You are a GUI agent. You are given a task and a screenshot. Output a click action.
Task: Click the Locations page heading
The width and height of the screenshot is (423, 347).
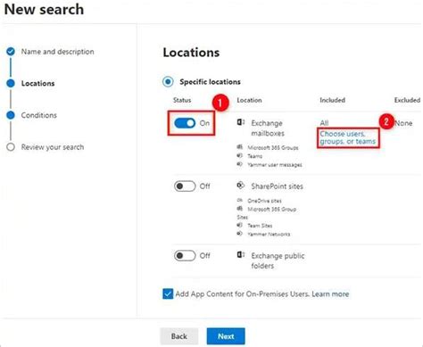tap(191, 53)
